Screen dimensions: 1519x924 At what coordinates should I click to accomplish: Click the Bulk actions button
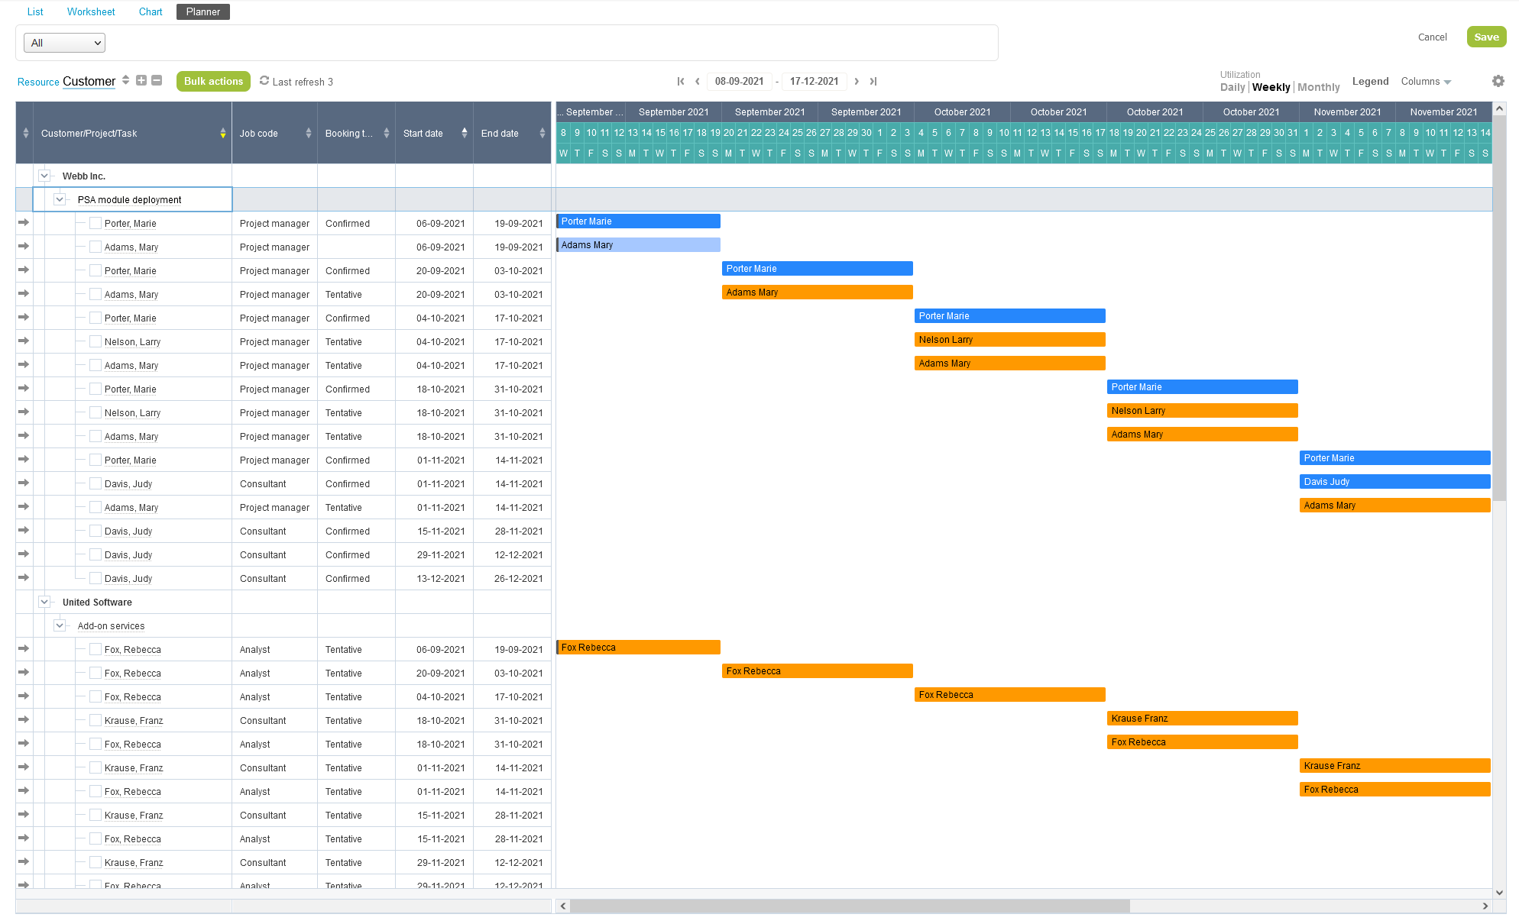(x=212, y=82)
